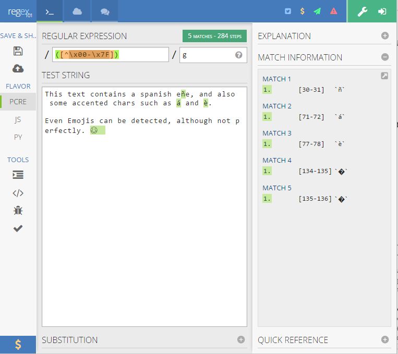Open the code generator icon
Viewport: 398px width, 354px height.
[18, 193]
